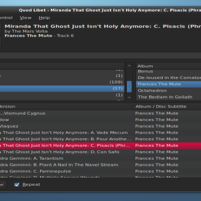Select the song row ending in Vismund Cygnus
The image size is (201, 201).
pyautogui.click(x=100, y=113)
